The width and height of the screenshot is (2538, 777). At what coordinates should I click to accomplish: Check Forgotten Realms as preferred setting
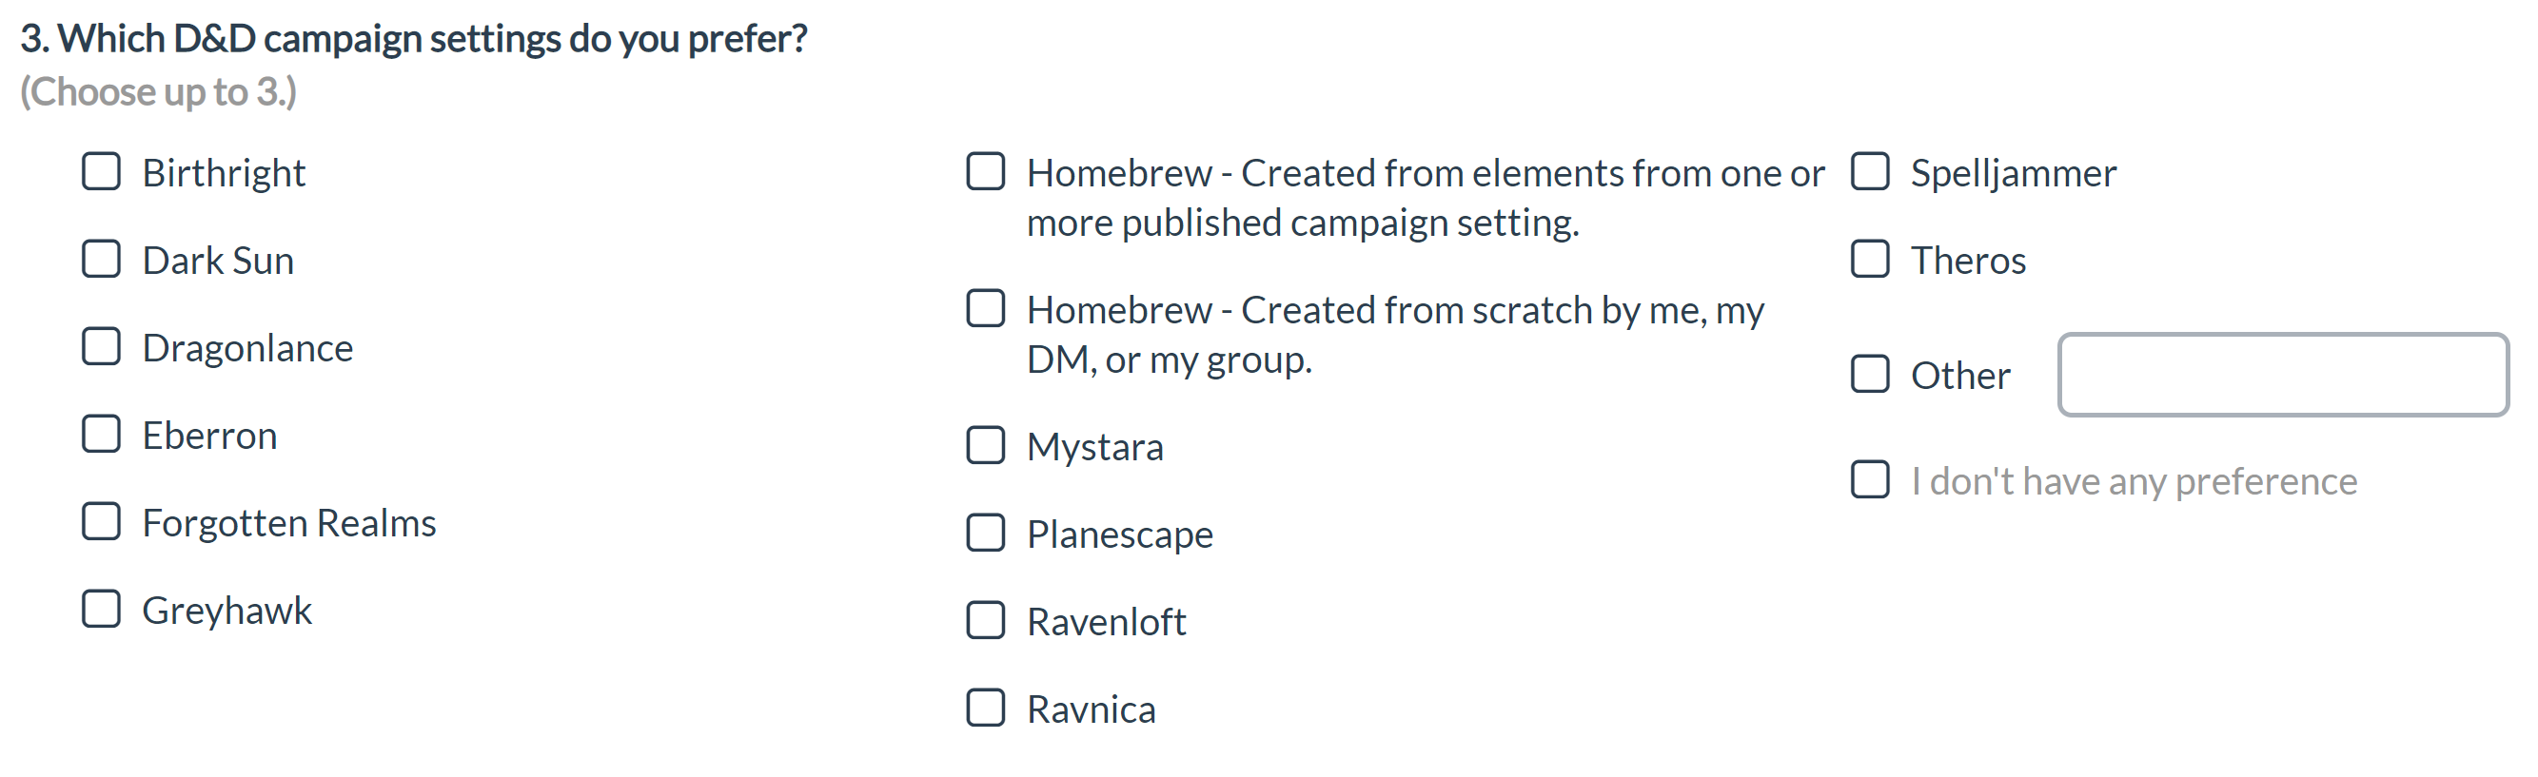click(102, 522)
